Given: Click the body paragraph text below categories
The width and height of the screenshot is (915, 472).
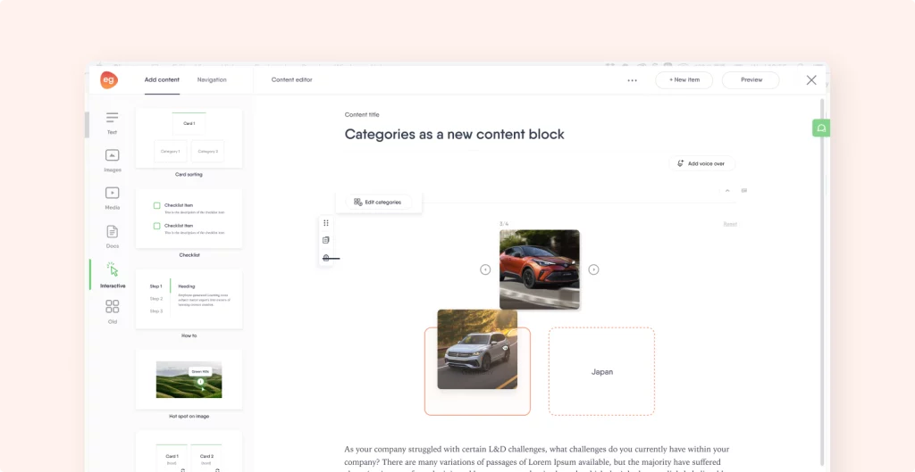Looking at the screenshot, I should [537, 459].
